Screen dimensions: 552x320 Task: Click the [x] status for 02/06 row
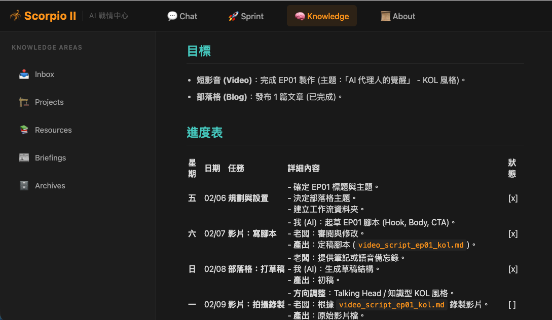(x=513, y=198)
